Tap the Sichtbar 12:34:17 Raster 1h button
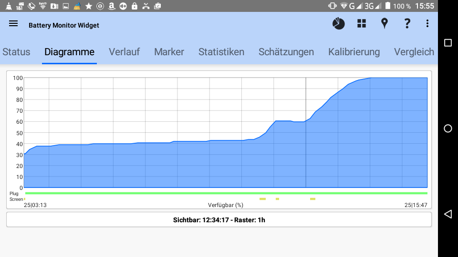 click(219, 220)
